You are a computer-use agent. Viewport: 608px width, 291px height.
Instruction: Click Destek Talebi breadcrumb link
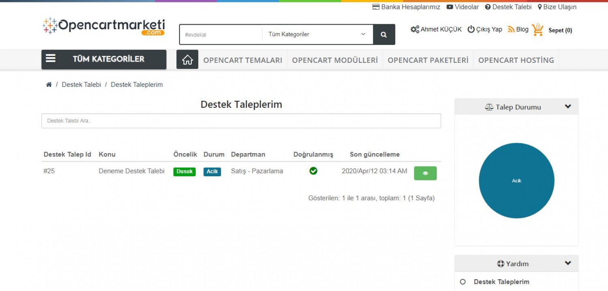point(81,85)
